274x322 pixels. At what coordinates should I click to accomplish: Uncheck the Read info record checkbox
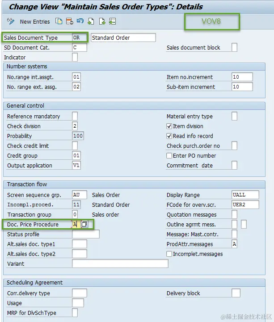(169, 136)
